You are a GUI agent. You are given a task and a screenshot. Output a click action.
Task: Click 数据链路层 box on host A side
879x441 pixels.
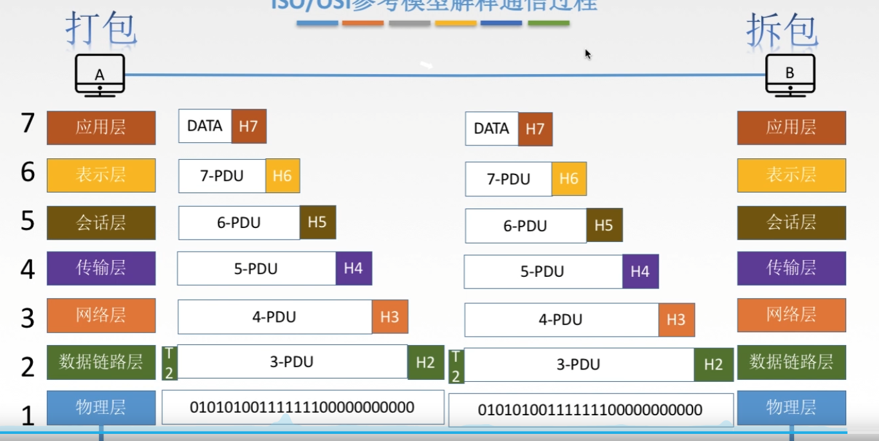click(x=101, y=362)
